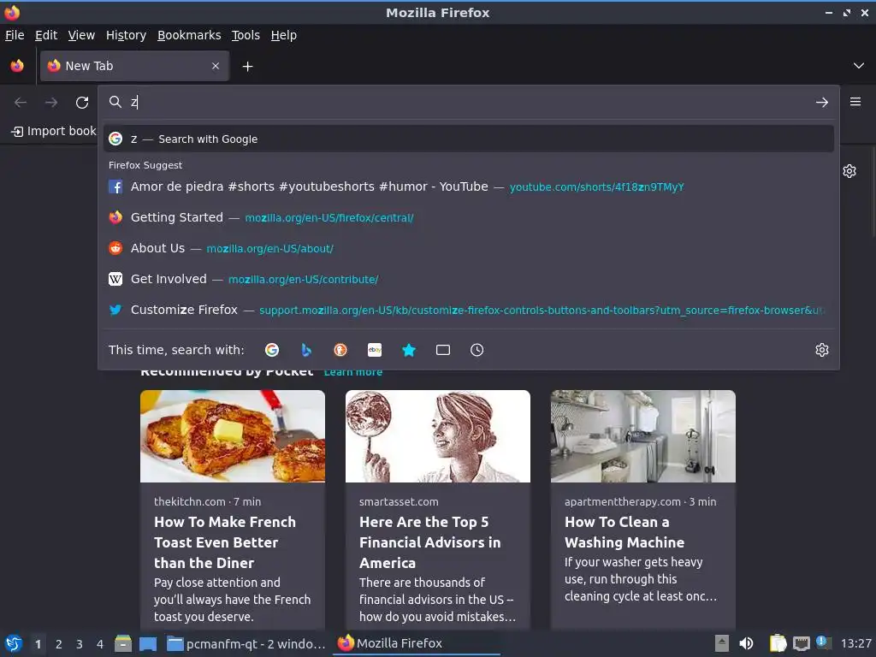The image size is (876, 657).
Task: Search open tabs using the tab icon
Action: click(x=443, y=350)
